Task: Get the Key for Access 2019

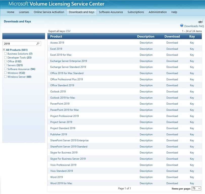Action: [x=192, y=43]
